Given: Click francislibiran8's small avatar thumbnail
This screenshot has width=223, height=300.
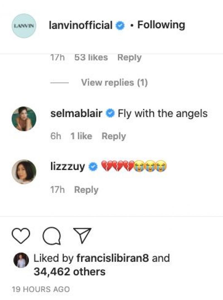Looking at the screenshot, I should click(x=21, y=260).
